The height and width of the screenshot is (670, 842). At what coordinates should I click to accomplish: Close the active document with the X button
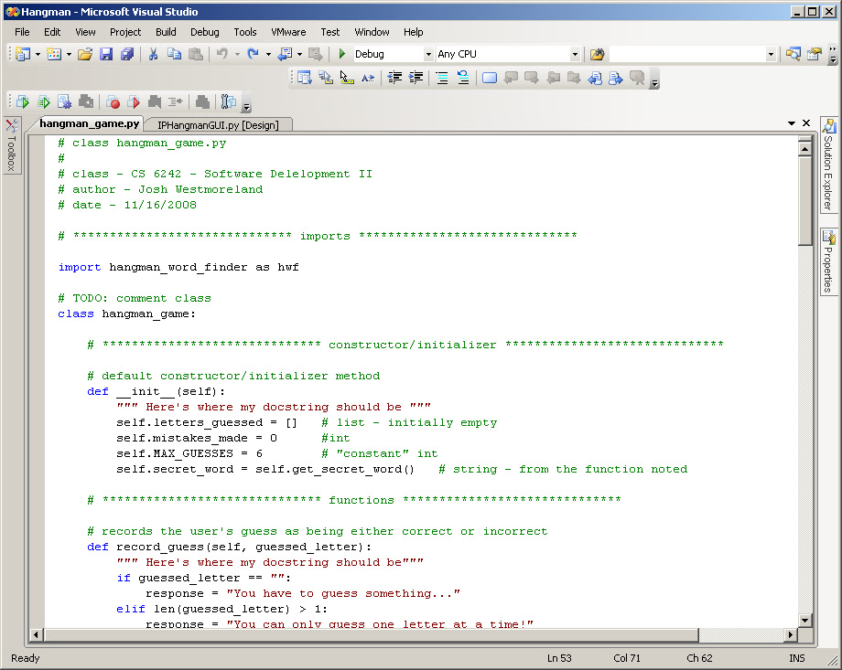(x=806, y=123)
